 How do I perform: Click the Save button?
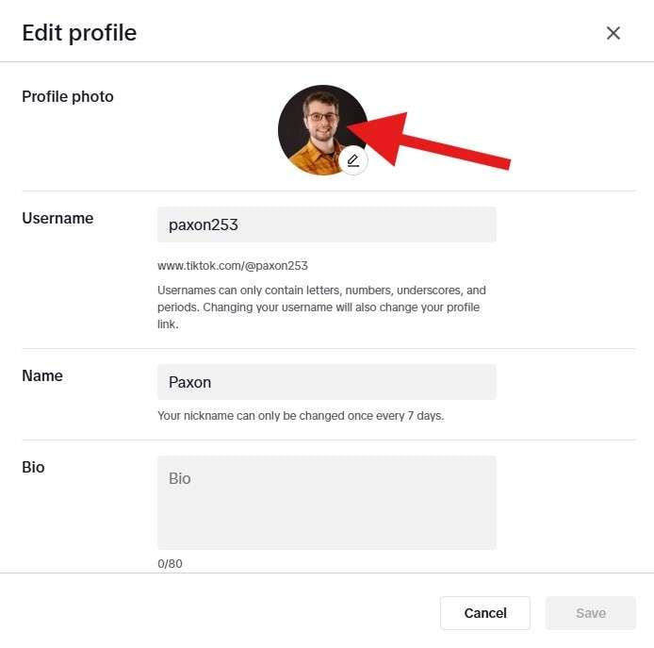click(x=591, y=613)
